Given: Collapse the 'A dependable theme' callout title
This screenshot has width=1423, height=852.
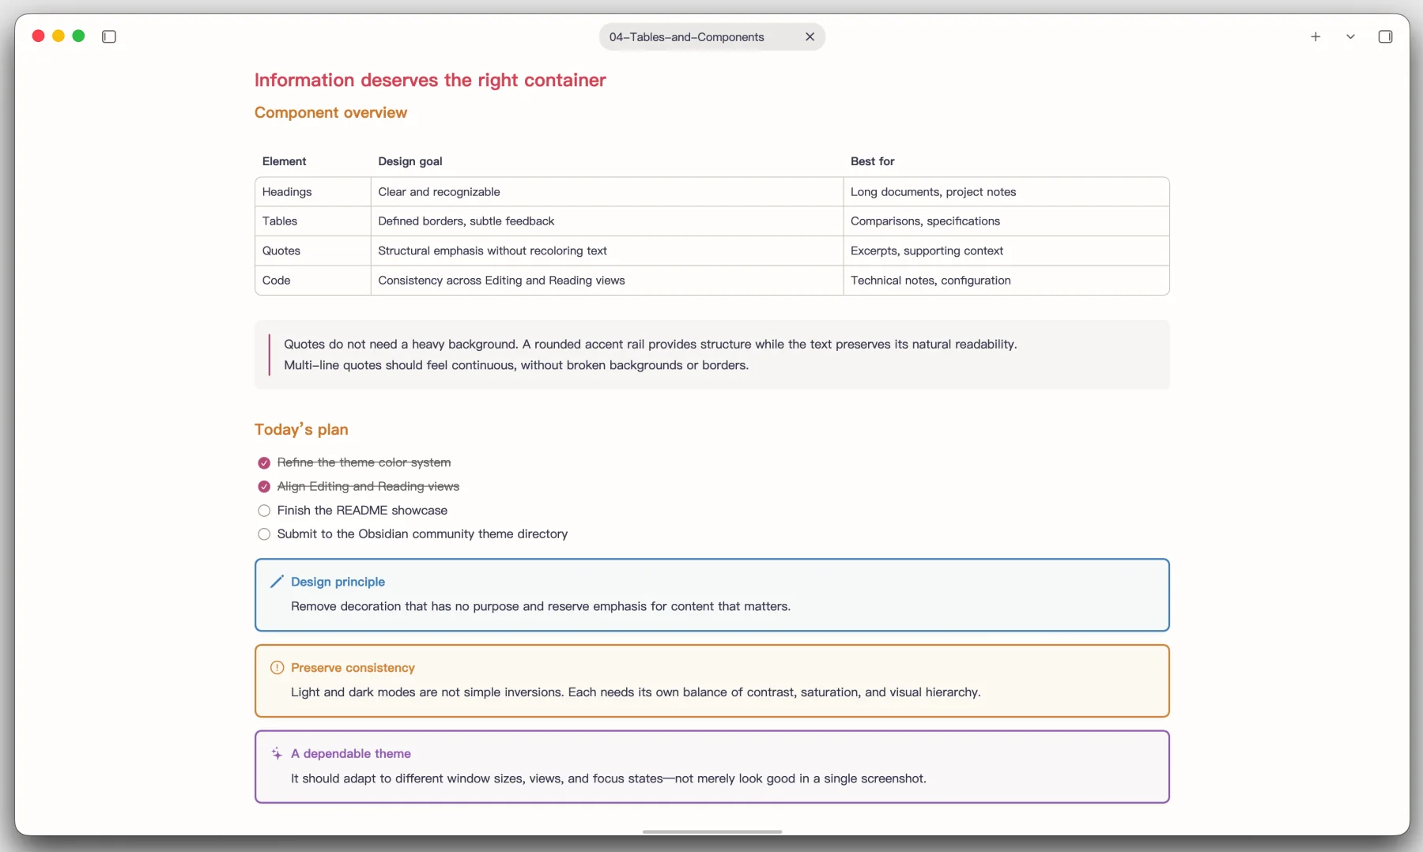Looking at the screenshot, I should pos(351,754).
